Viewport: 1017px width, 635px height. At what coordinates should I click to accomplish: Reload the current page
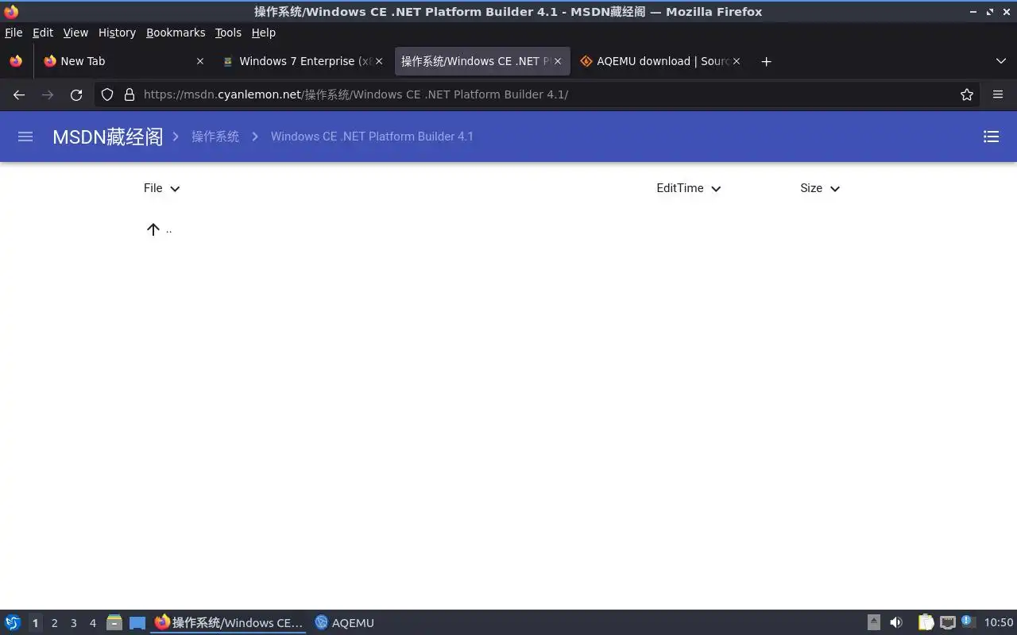(76, 94)
